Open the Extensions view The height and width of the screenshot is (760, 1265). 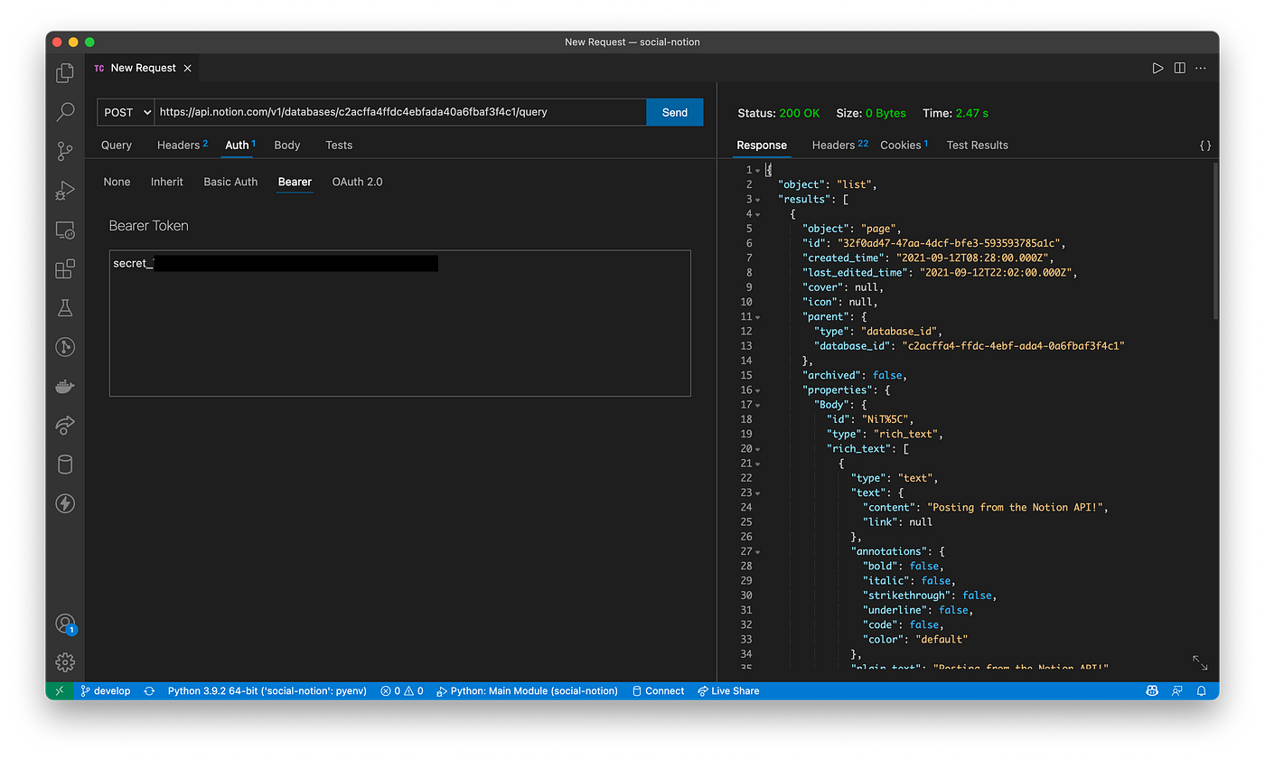(64, 268)
